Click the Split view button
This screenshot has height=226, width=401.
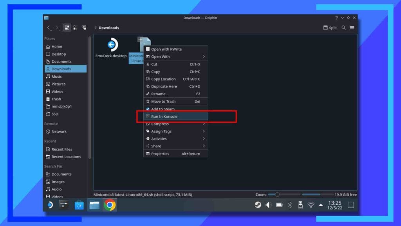point(330,28)
